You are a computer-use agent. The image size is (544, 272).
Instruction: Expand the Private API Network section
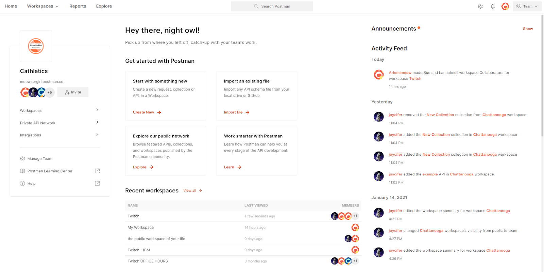(97, 122)
